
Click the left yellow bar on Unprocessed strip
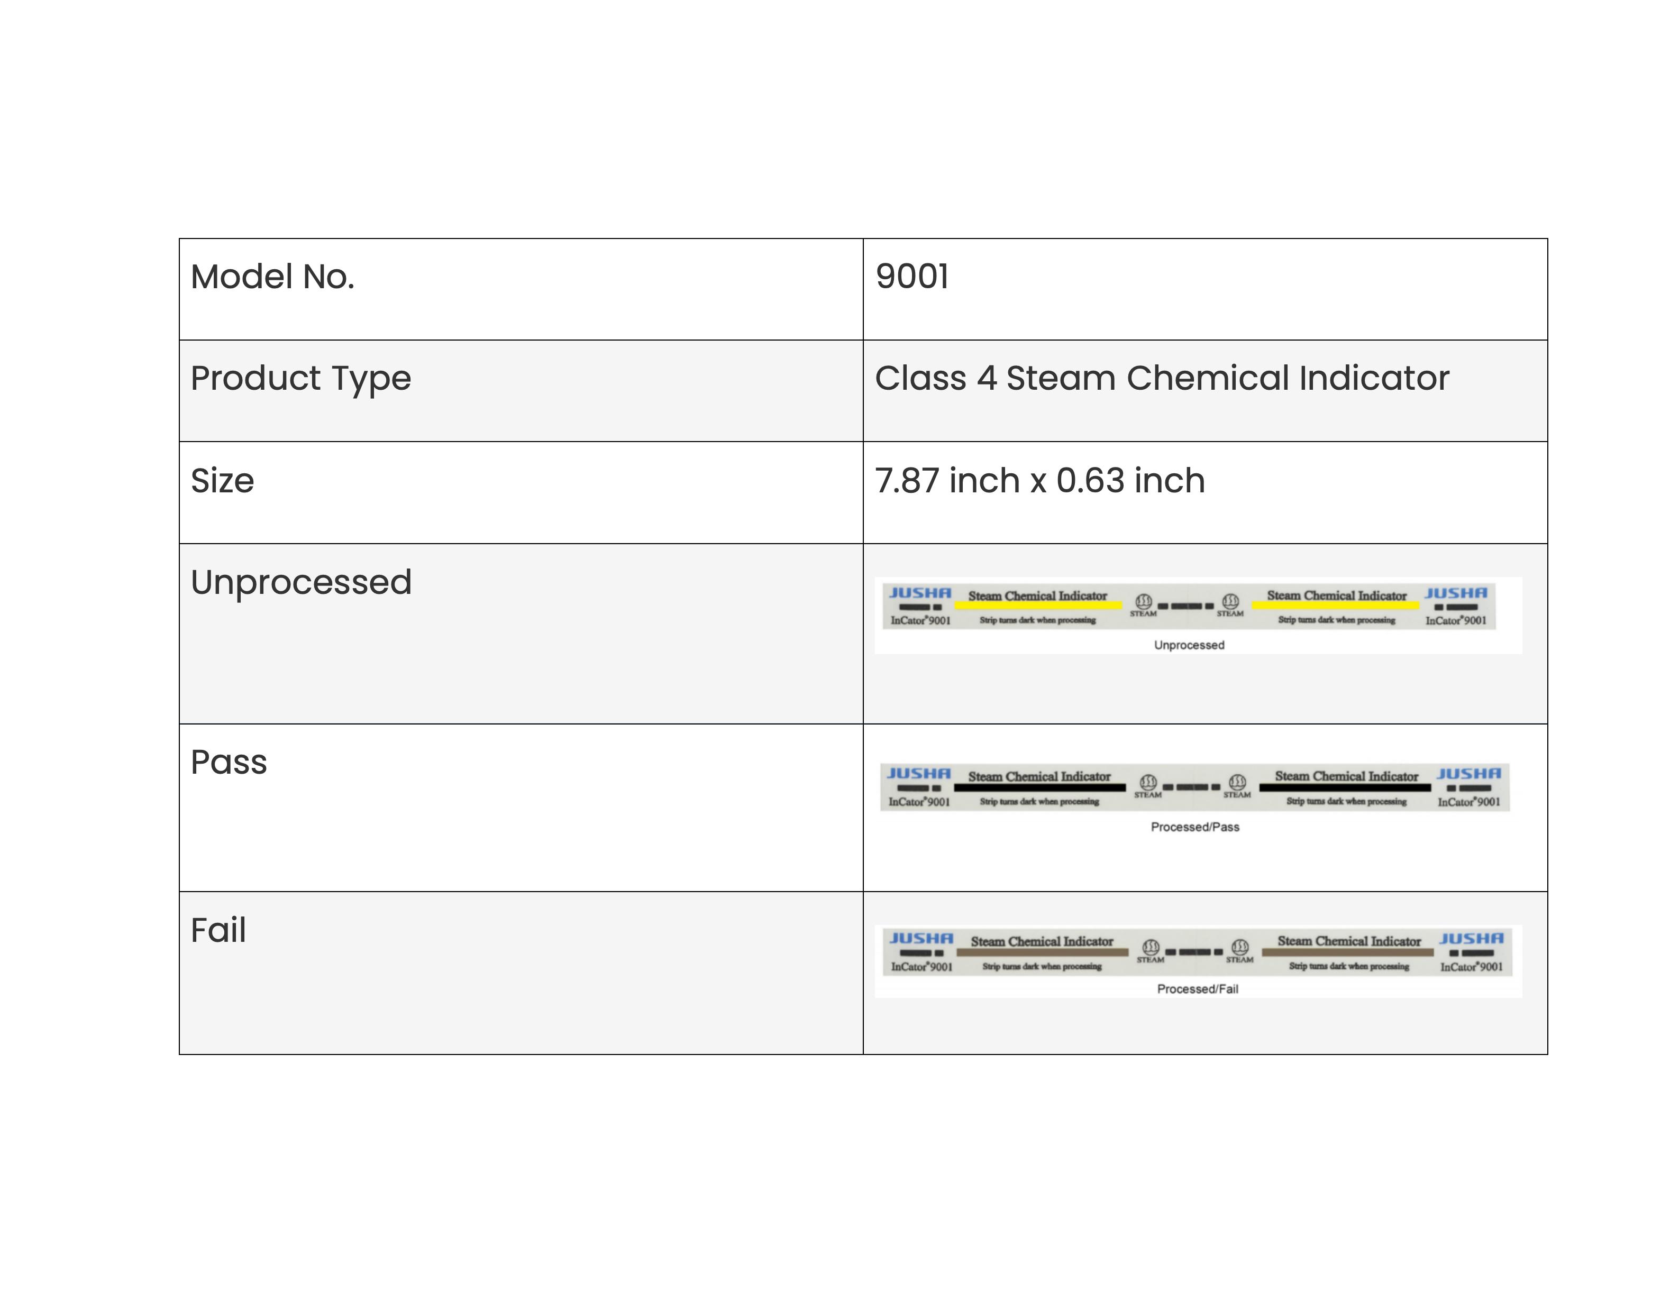tap(1038, 606)
